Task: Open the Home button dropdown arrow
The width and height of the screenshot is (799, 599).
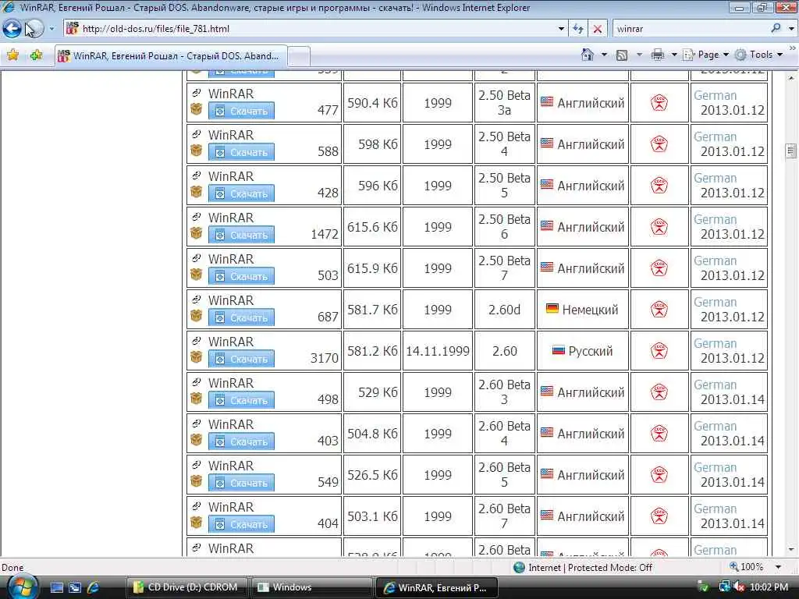Action: tap(605, 55)
